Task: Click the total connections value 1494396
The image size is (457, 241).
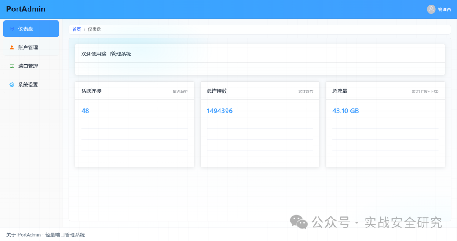Action: coord(220,111)
